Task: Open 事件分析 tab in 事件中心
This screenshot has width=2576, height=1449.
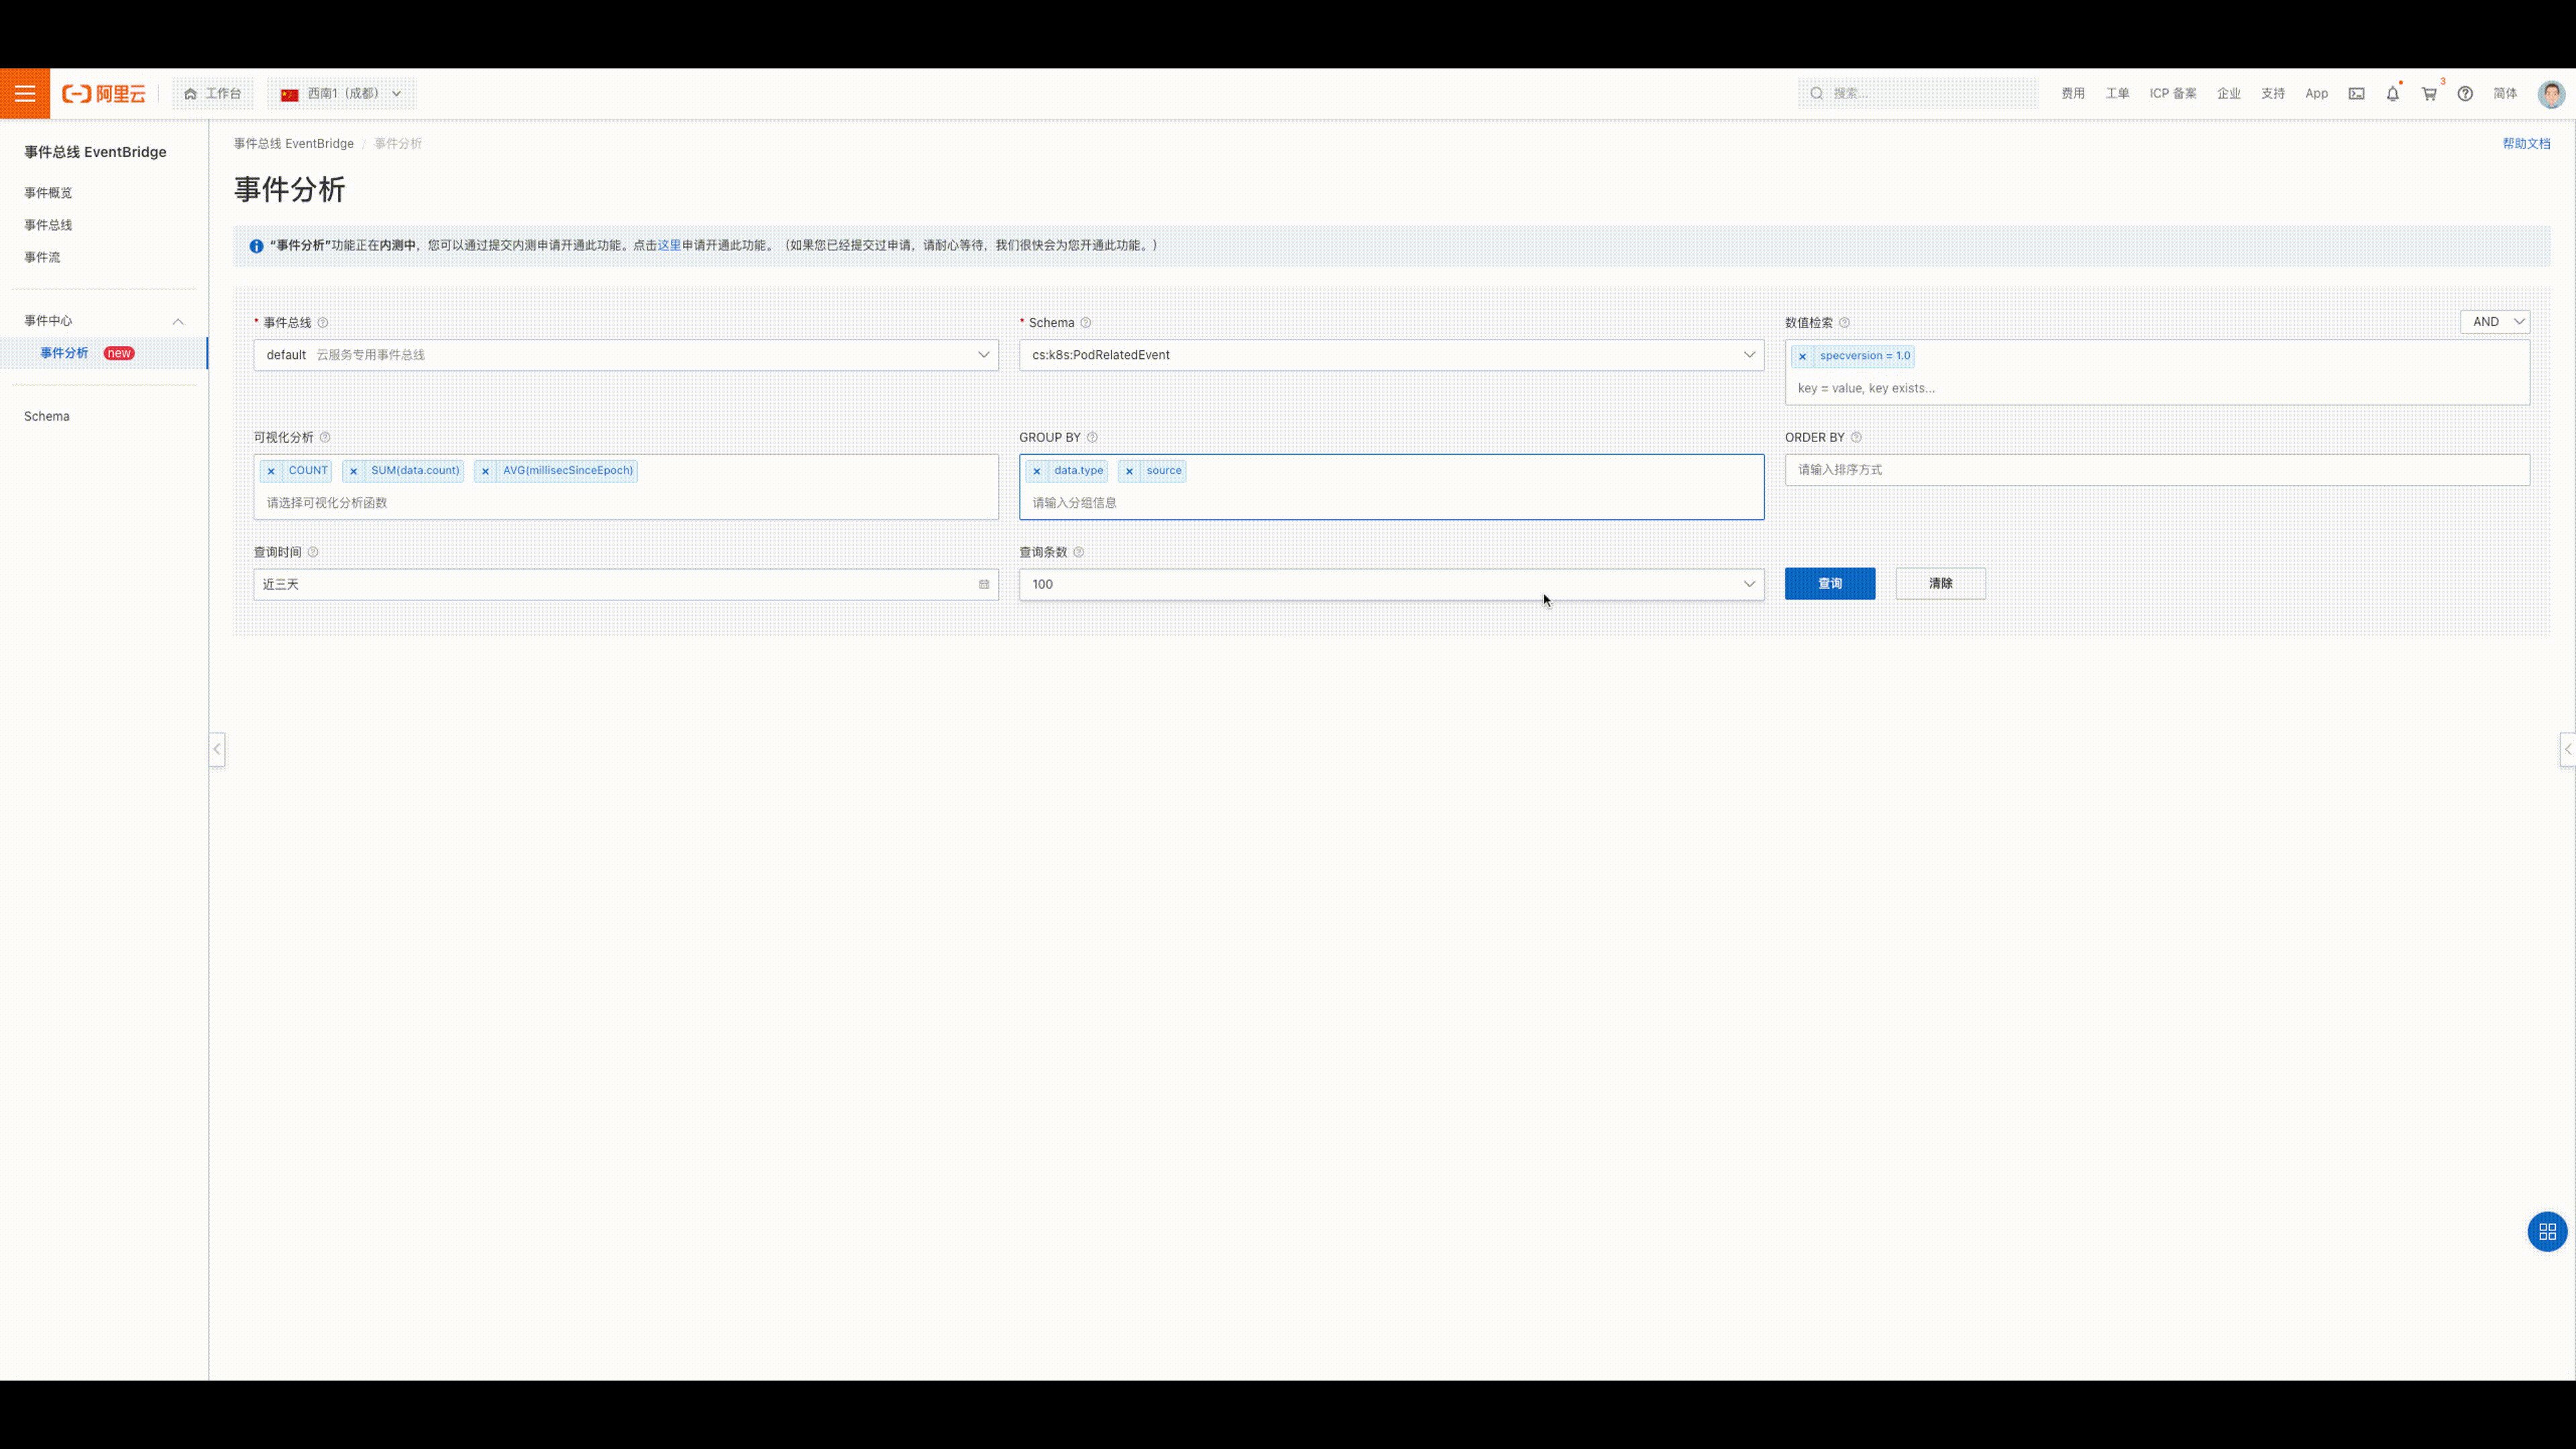Action: pos(64,352)
